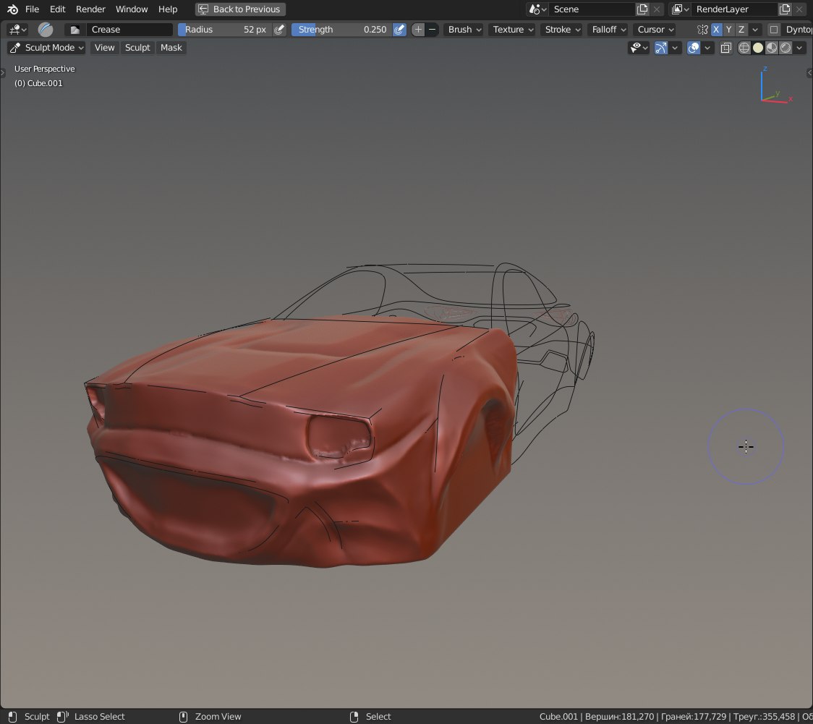Image resolution: width=813 pixels, height=724 pixels.
Task: Click the symmetry butterfly icon
Action: [702, 30]
